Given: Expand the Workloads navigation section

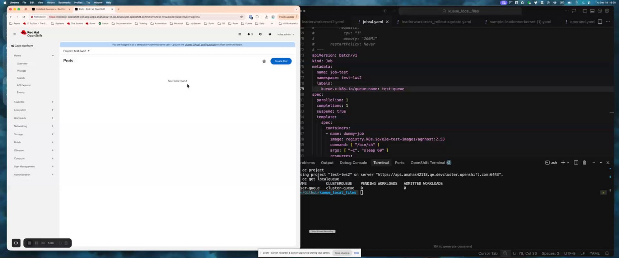Looking at the screenshot, I should tap(34, 118).
